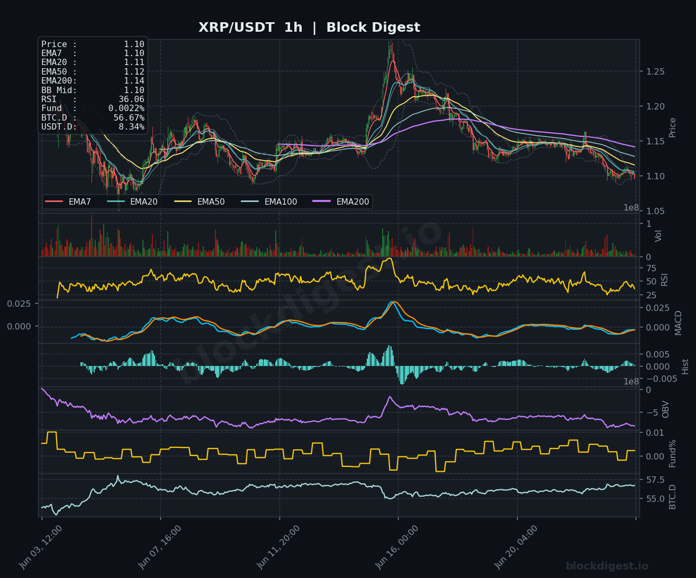The width and height of the screenshot is (696, 578).
Task: Click the EMA200 1.14 row in info box
Action: click(93, 81)
